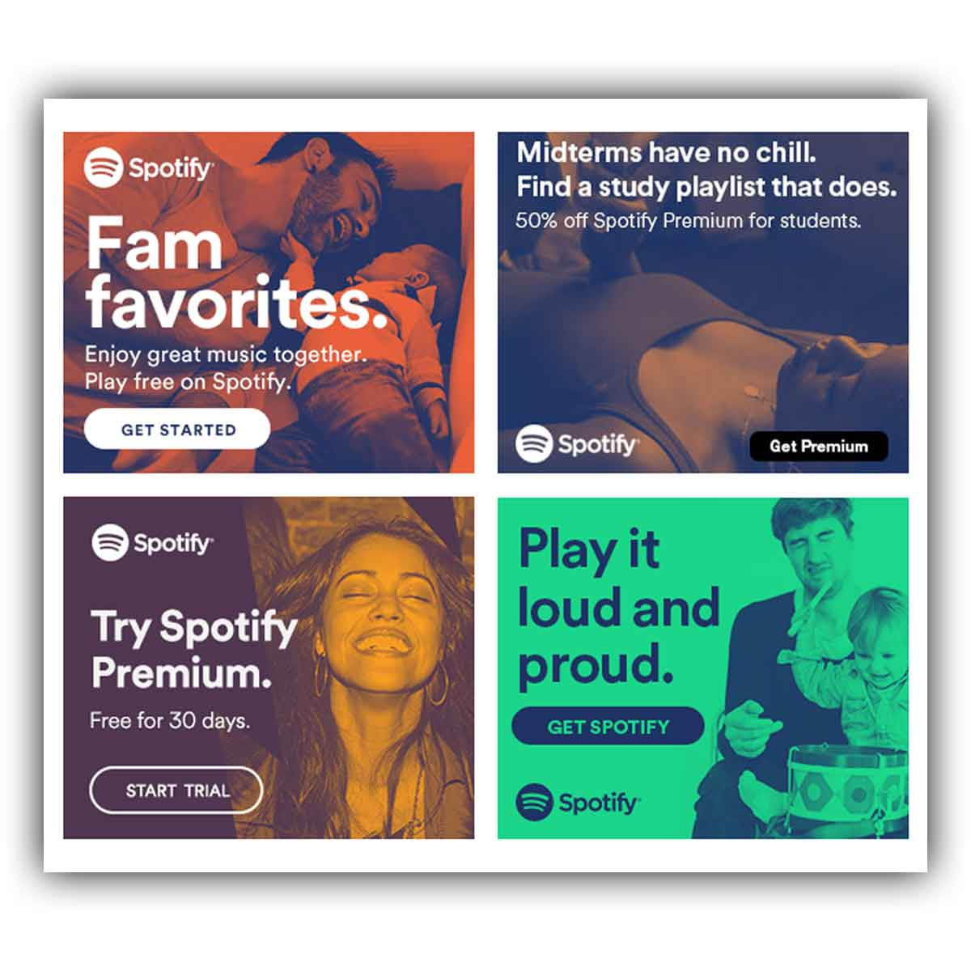The height and width of the screenshot is (971, 971).
Task: Click the START TRIAL button
Action: pos(176,790)
